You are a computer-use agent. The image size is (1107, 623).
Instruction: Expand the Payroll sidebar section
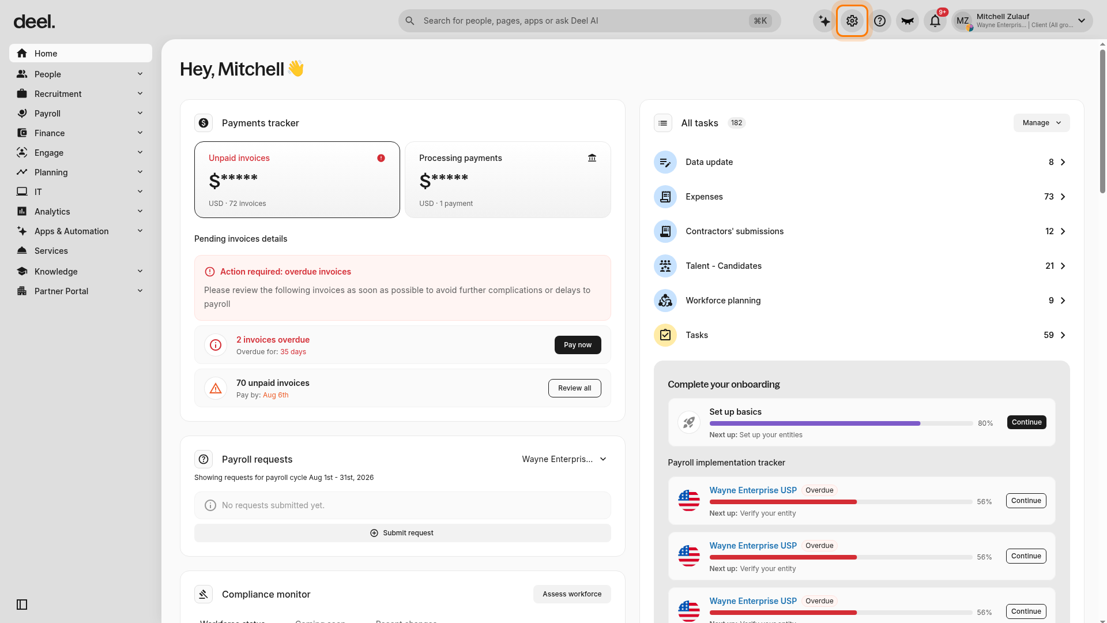click(81, 114)
